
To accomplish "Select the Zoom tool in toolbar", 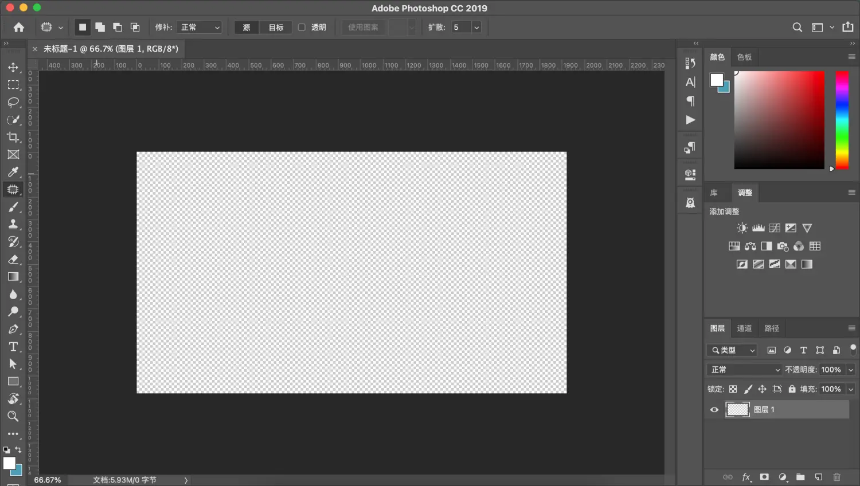I will click(x=13, y=416).
